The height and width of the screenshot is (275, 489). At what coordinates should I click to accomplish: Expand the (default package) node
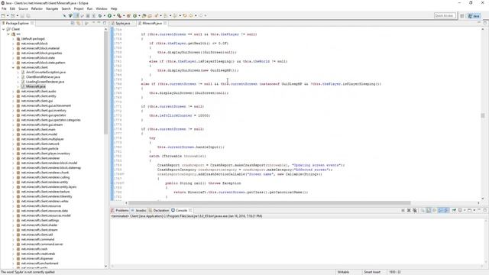13,39
